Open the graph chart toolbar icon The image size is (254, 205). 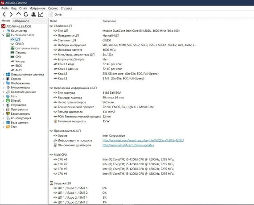[41, 14]
